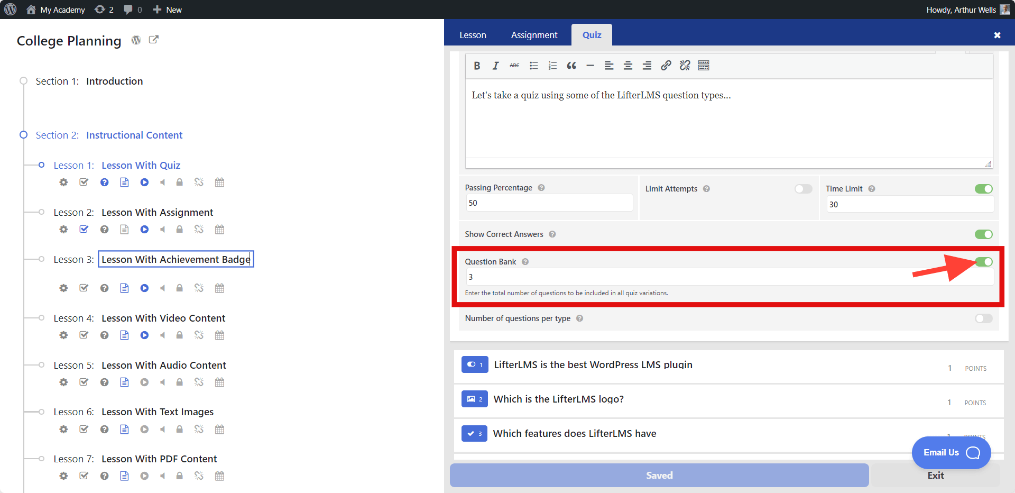Open the Email Us chat button
This screenshot has width=1015, height=493.
tap(951, 452)
